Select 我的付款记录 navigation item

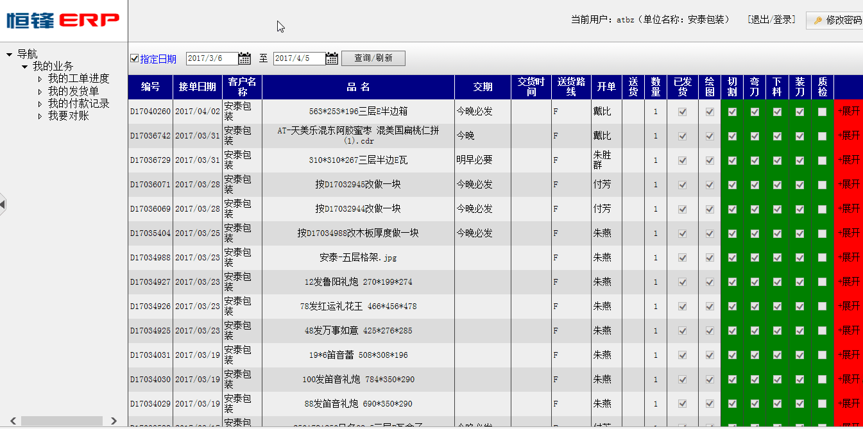point(78,103)
